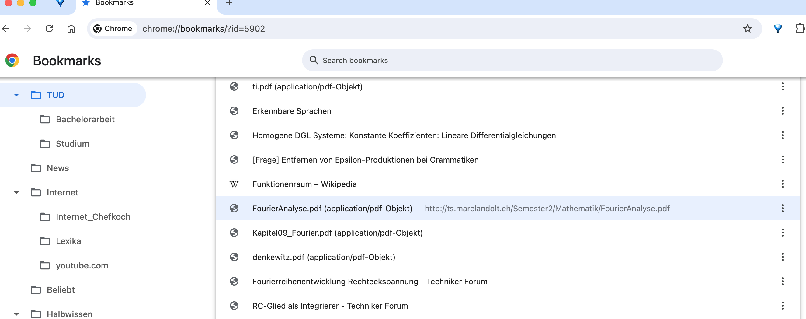Switch to the Bookmarks tab
Image resolution: width=806 pixels, height=319 pixels.
click(x=115, y=3)
